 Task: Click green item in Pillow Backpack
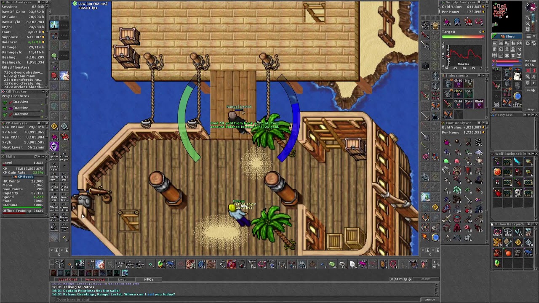tap(497, 263)
